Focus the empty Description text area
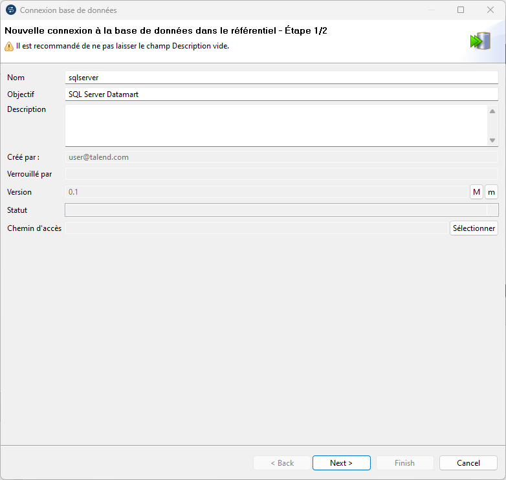Viewport: 506px width, 480px height. [x=277, y=125]
